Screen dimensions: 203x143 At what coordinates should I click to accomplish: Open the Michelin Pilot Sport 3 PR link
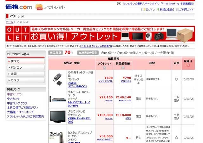(x=159, y=3)
